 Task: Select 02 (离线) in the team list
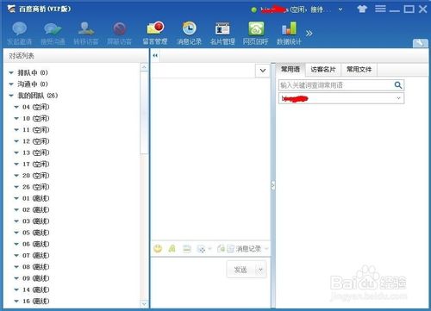tap(36, 210)
